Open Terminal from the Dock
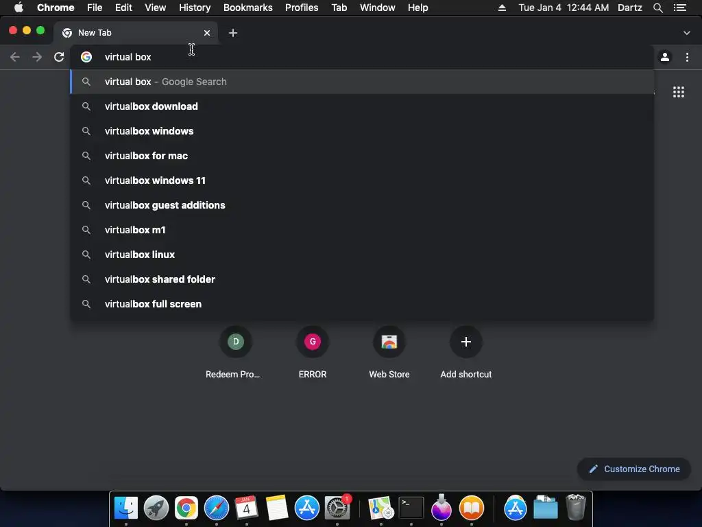The width and height of the screenshot is (702, 527). [411, 508]
